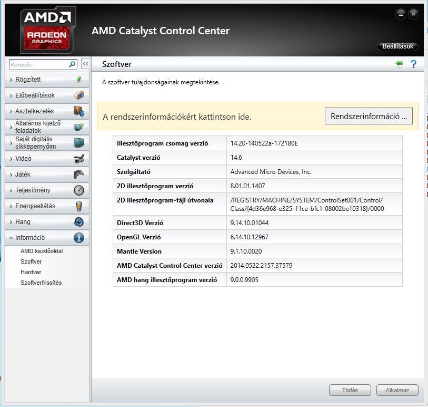
Task: Click the registry path /REGISTRY/MACHINE/SYSTEM value
Action: coord(307,204)
